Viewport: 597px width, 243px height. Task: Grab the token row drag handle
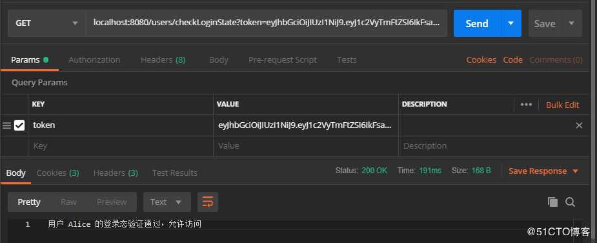tap(6, 125)
